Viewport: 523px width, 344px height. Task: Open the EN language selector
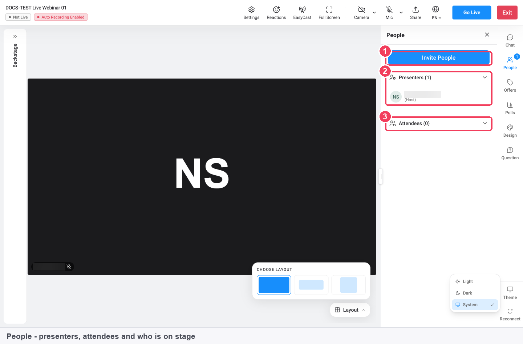[x=436, y=13]
